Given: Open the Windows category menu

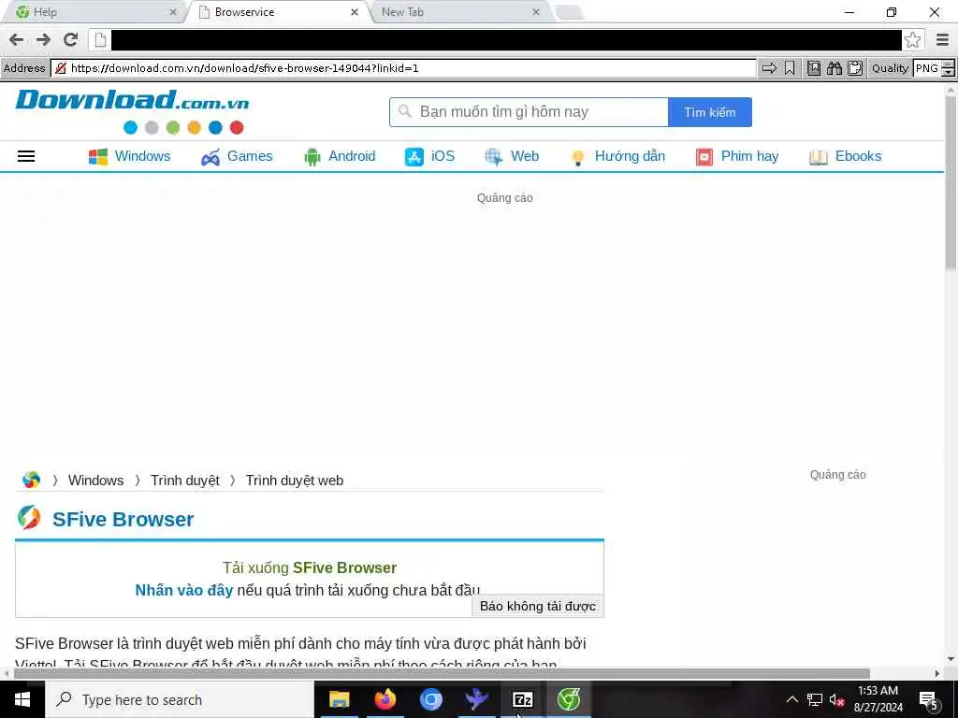Looking at the screenshot, I should pyautogui.click(x=129, y=156).
